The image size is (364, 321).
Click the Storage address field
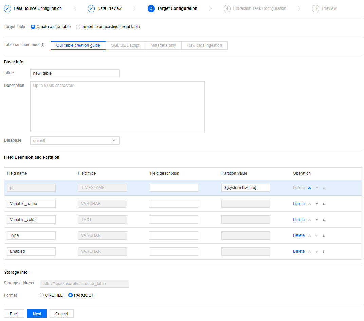tap(84, 284)
